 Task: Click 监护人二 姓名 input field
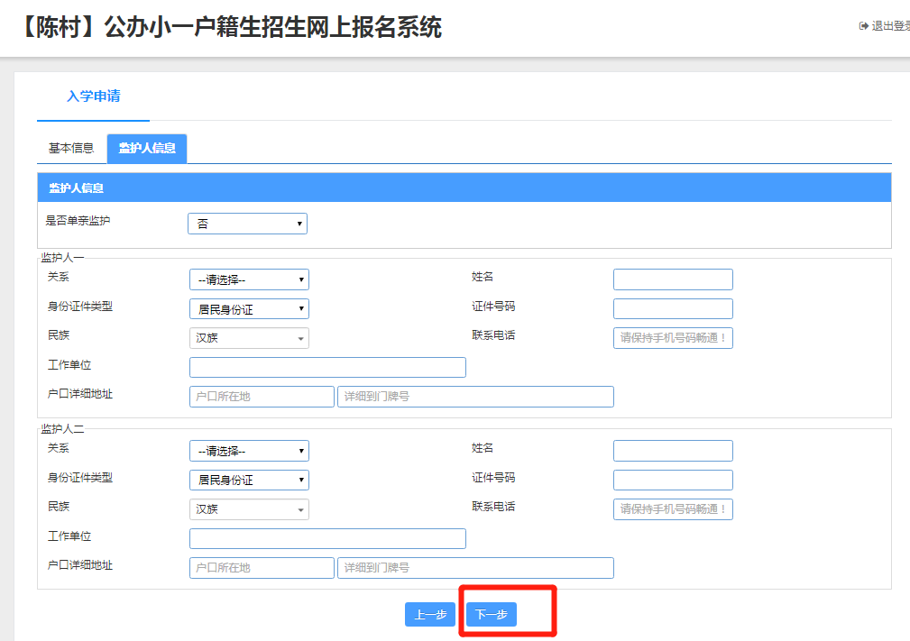point(673,451)
